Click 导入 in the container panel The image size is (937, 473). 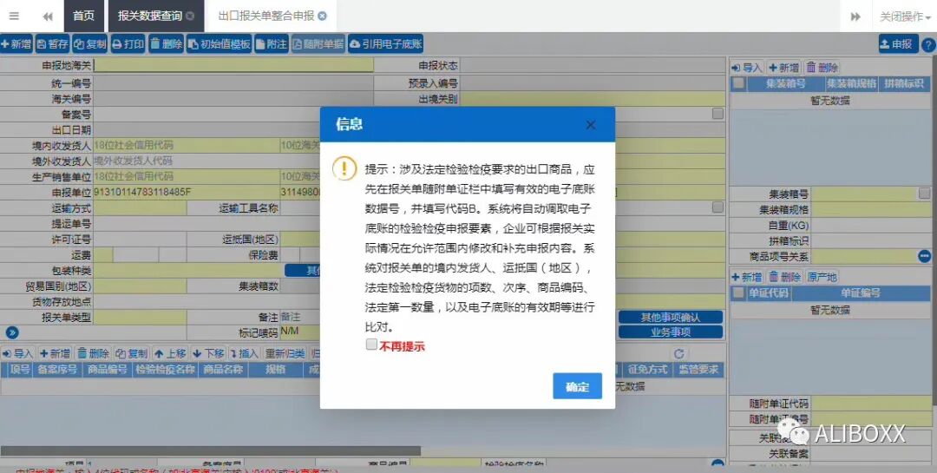click(x=748, y=68)
